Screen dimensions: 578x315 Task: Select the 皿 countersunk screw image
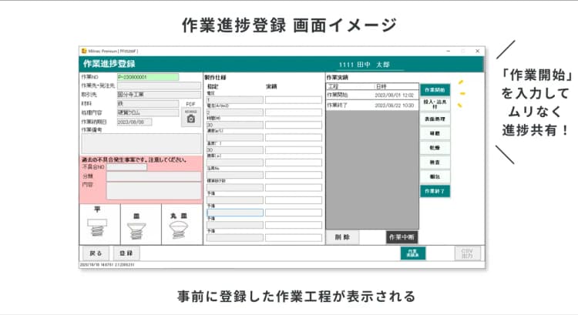[140, 225]
